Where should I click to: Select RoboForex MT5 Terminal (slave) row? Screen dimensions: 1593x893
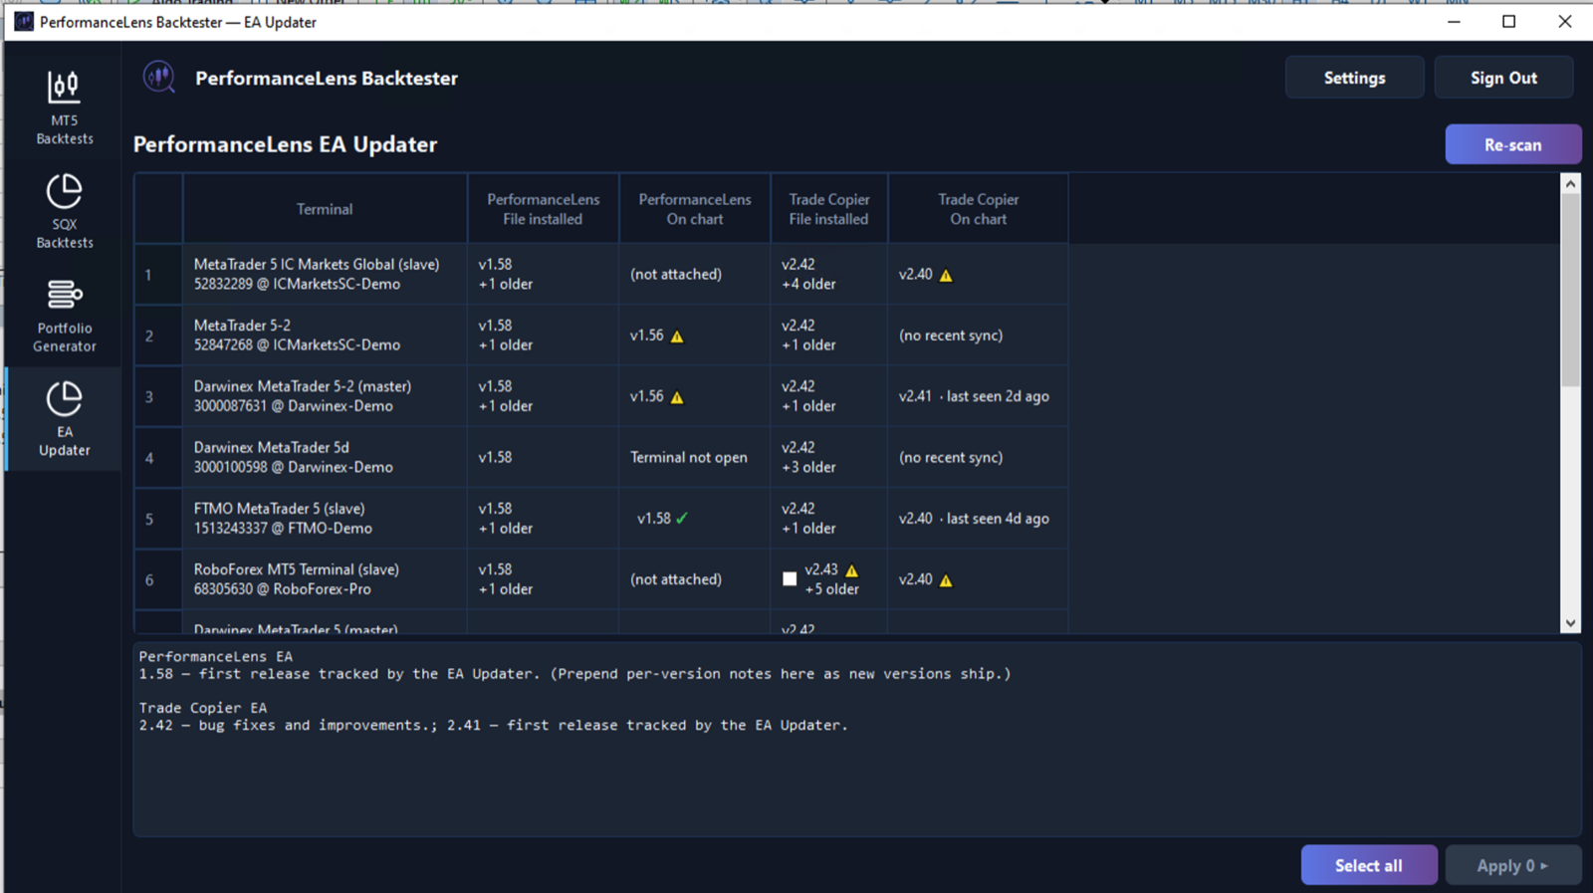[x=601, y=579]
